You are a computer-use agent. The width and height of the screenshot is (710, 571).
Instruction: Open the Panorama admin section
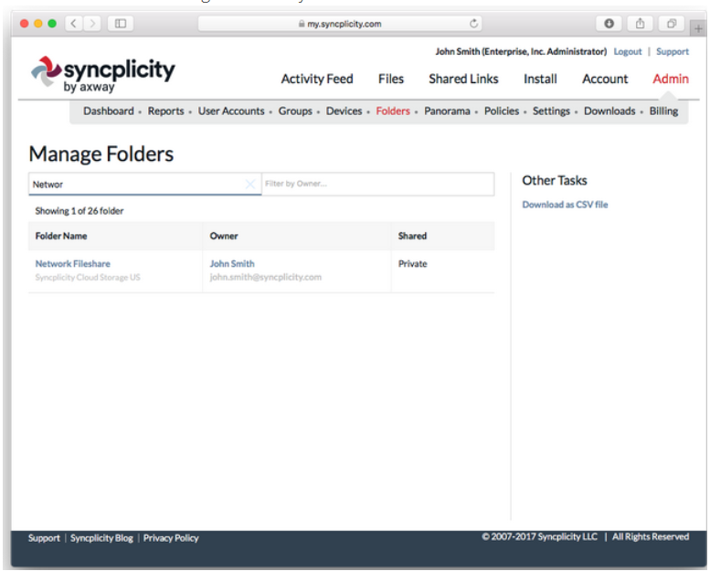click(x=447, y=111)
